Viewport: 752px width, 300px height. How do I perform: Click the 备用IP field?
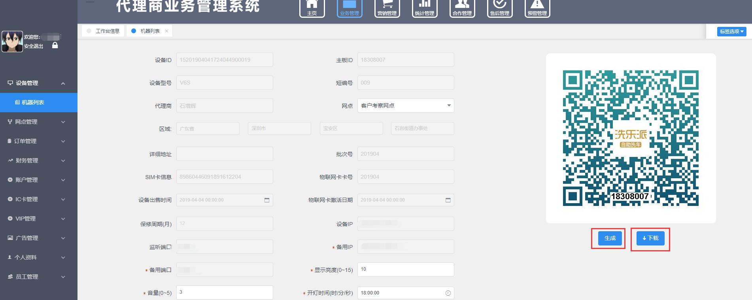406,247
